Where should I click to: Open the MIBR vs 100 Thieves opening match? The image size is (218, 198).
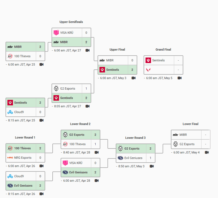(25, 51)
